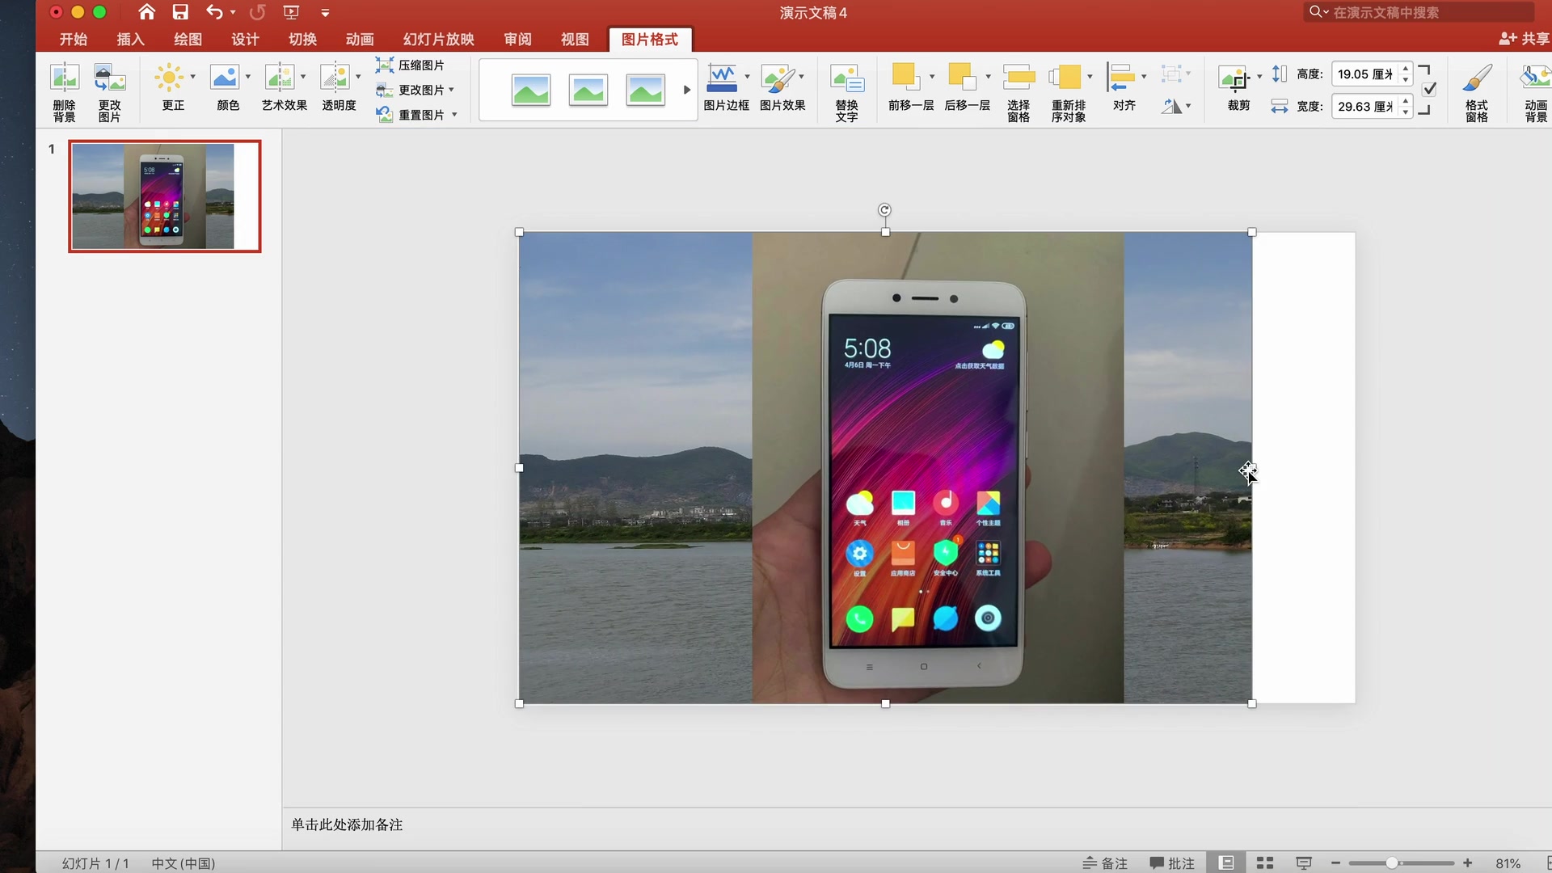This screenshot has height=873, width=1552.
Task: Click the Artistic Effects (艺术效果) icon
Action: click(x=279, y=78)
